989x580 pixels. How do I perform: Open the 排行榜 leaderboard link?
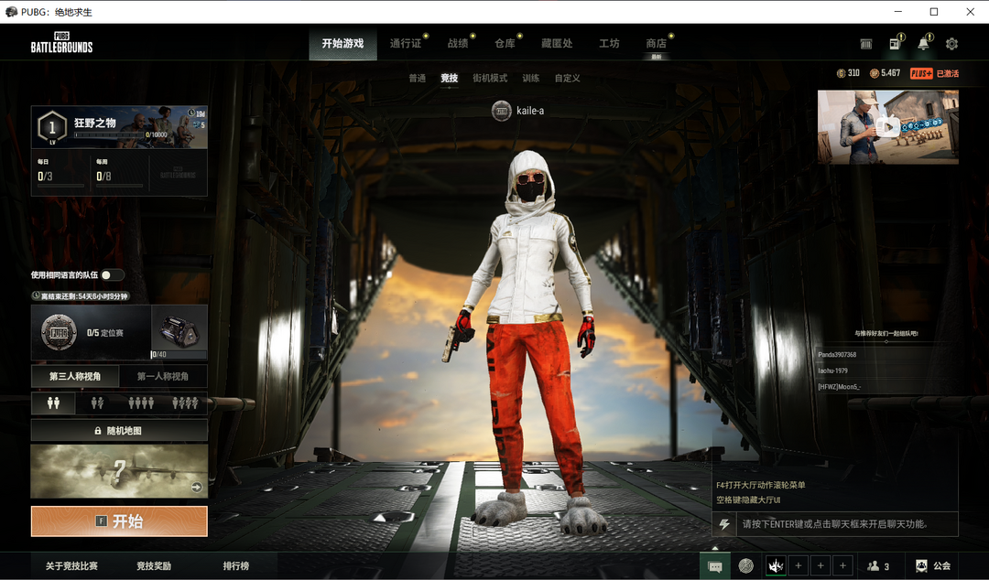point(236,566)
